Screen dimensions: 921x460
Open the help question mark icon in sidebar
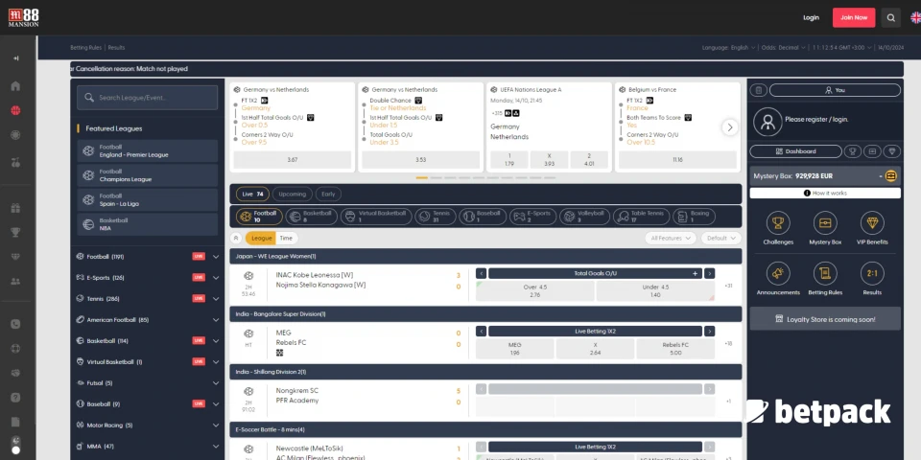[16, 397]
